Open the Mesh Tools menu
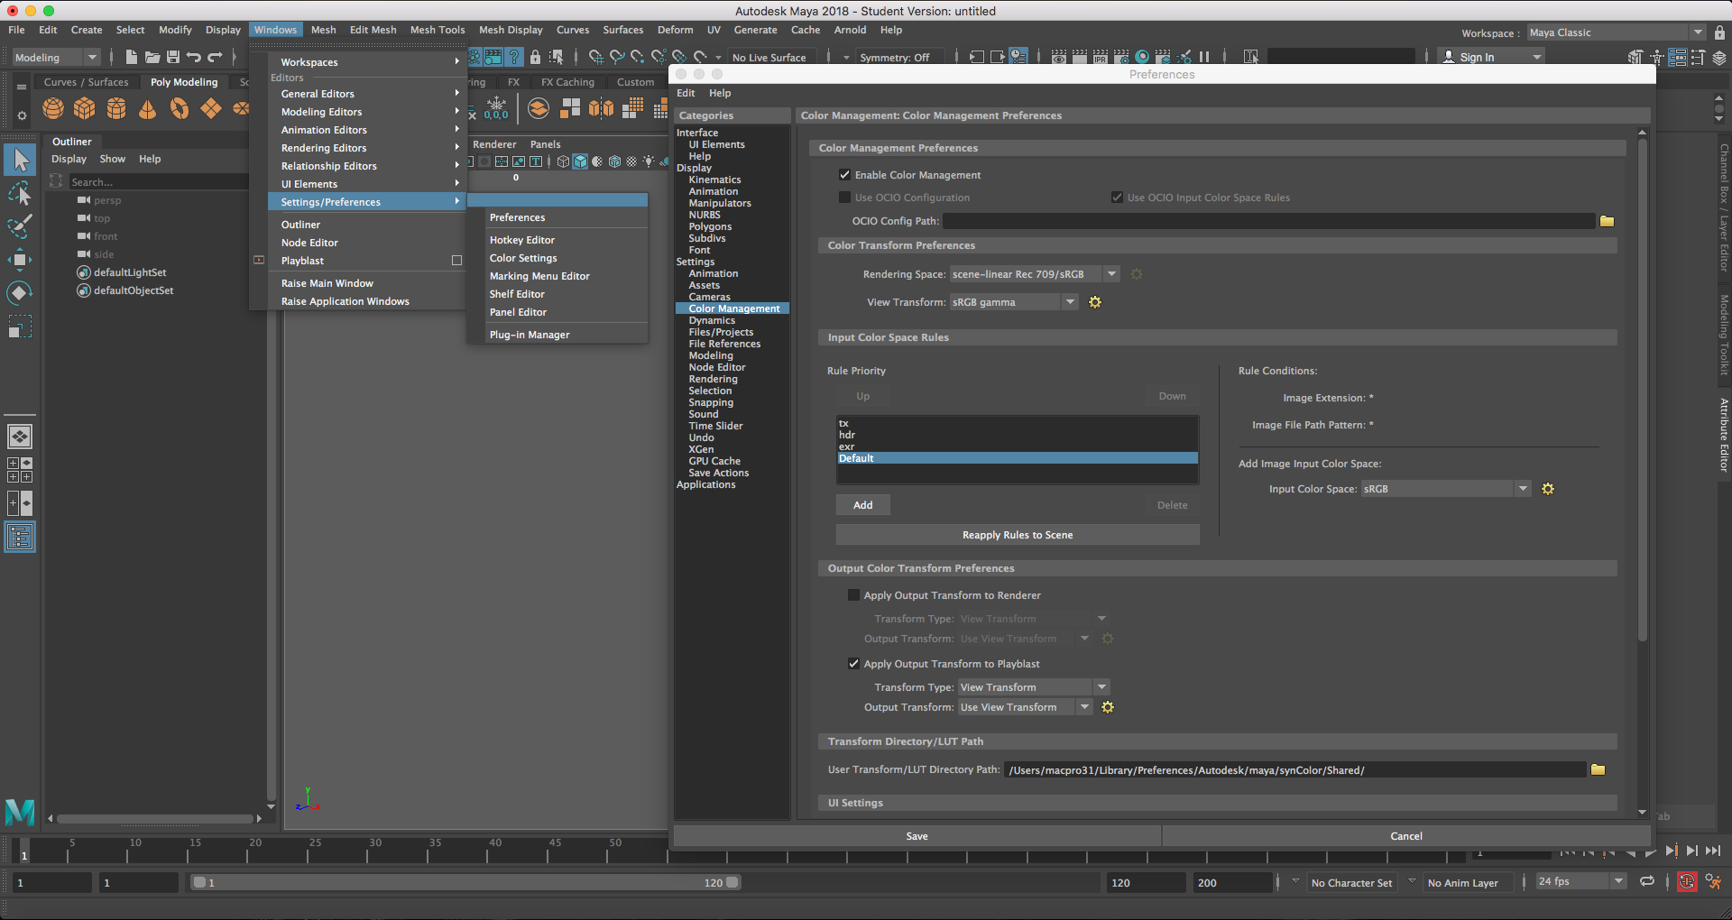 pos(438,30)
